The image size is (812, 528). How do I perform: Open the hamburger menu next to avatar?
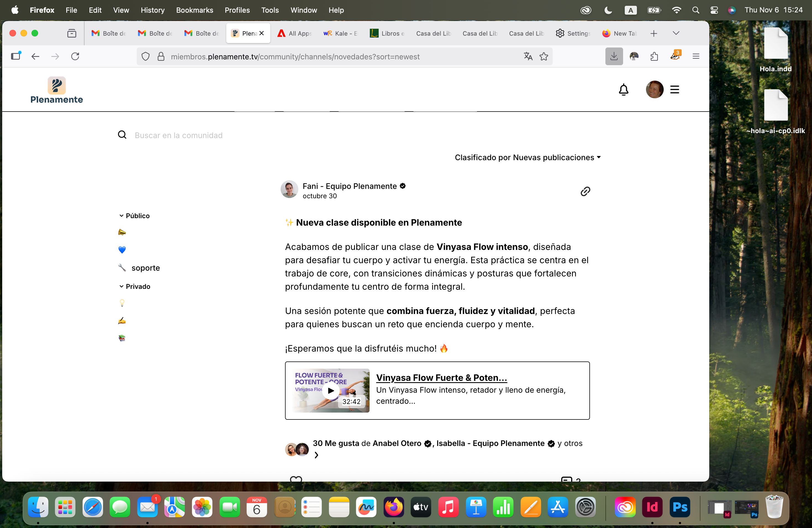tap(674, 90)
